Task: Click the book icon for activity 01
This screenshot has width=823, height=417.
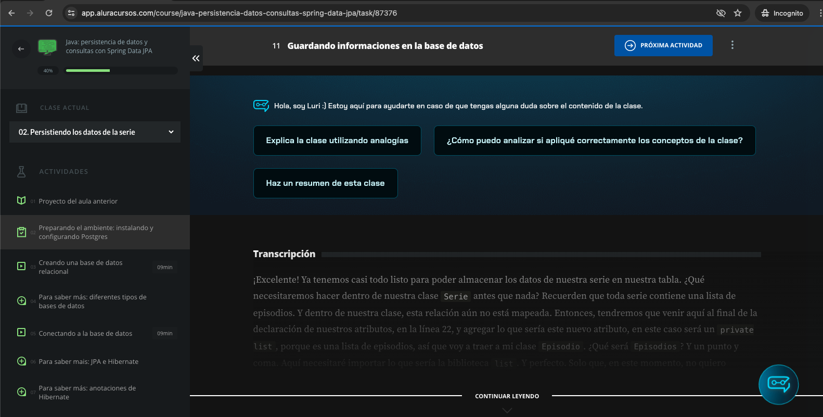Action: coord(21,200)
